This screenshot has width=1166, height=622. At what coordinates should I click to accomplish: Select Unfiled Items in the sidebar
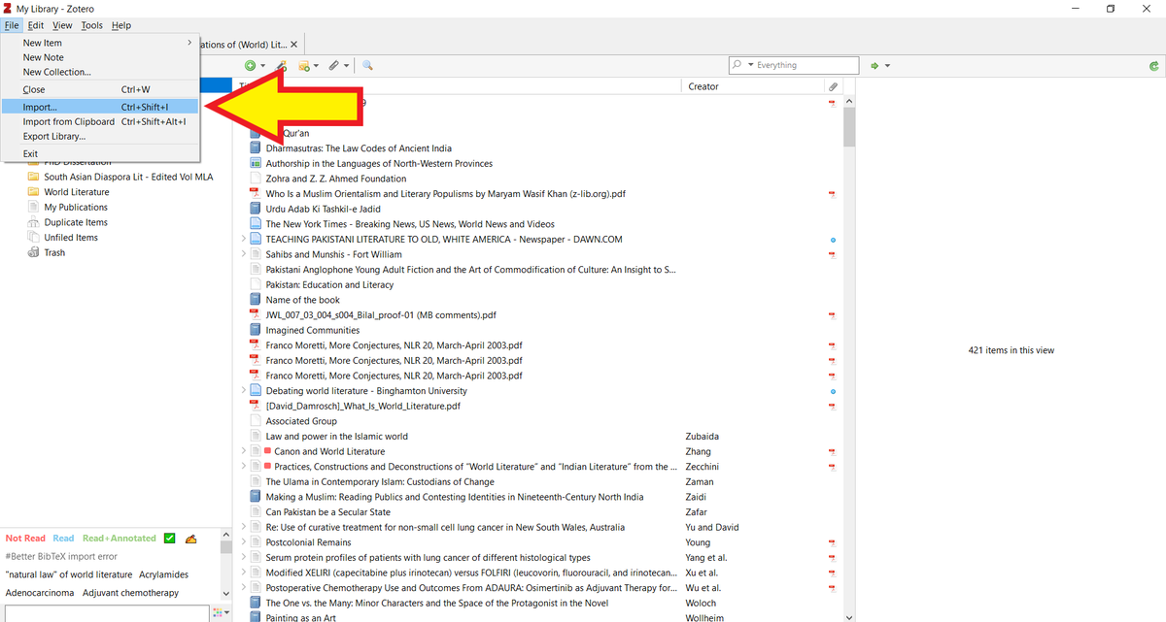pyautogui.click(x=71, y=237)
